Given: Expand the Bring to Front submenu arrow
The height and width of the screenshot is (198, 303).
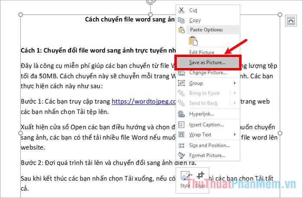Looking at the screenshot, I should [x=235, y=93].
